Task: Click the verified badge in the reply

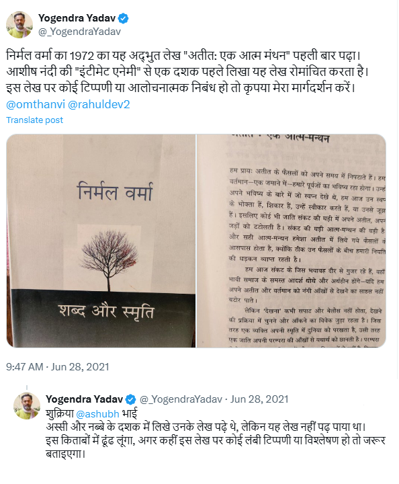Action: [131, 399]
